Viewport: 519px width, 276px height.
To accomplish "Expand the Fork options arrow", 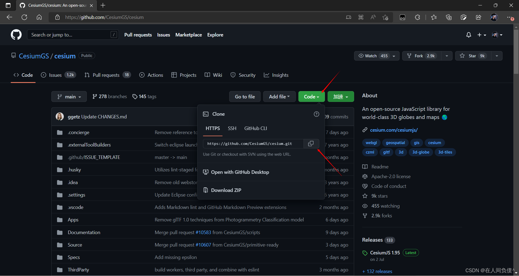I will pyautogui.click(x=447, y=56).
